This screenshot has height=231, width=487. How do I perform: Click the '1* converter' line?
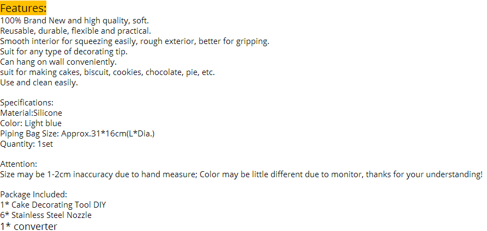tap(28, 226)
